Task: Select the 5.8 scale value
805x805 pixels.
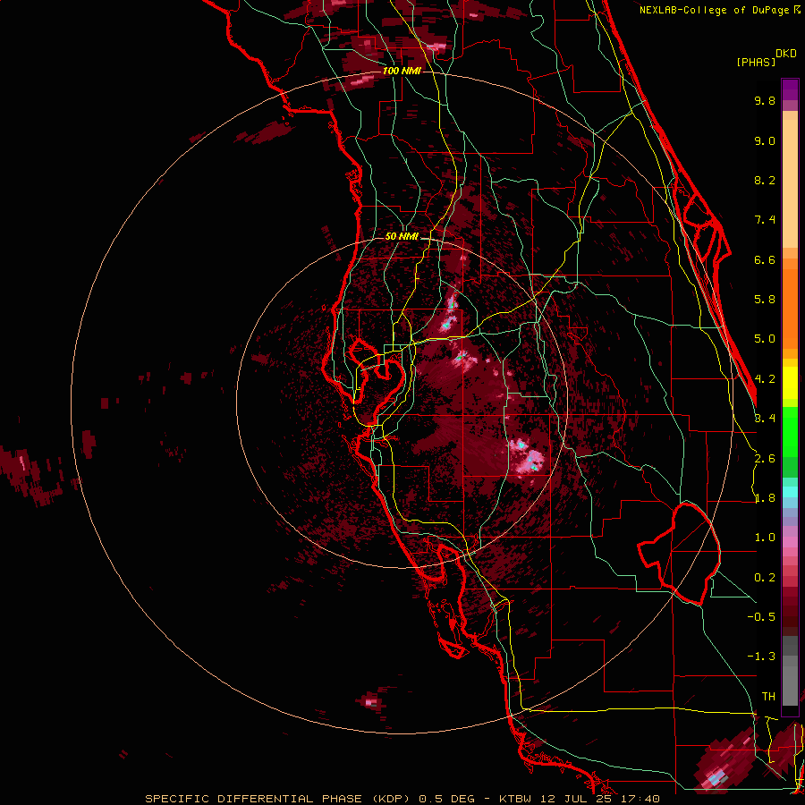Action: (x=765, y=300)
